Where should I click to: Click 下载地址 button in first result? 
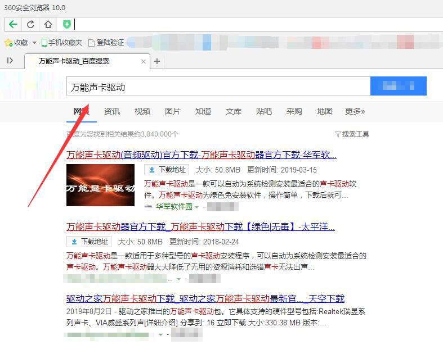167,170
